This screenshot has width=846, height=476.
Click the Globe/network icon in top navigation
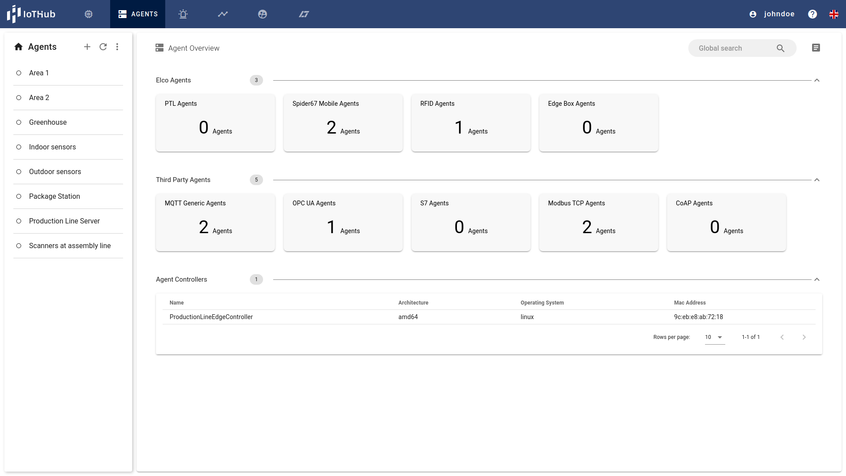click(x=263, y=14)
